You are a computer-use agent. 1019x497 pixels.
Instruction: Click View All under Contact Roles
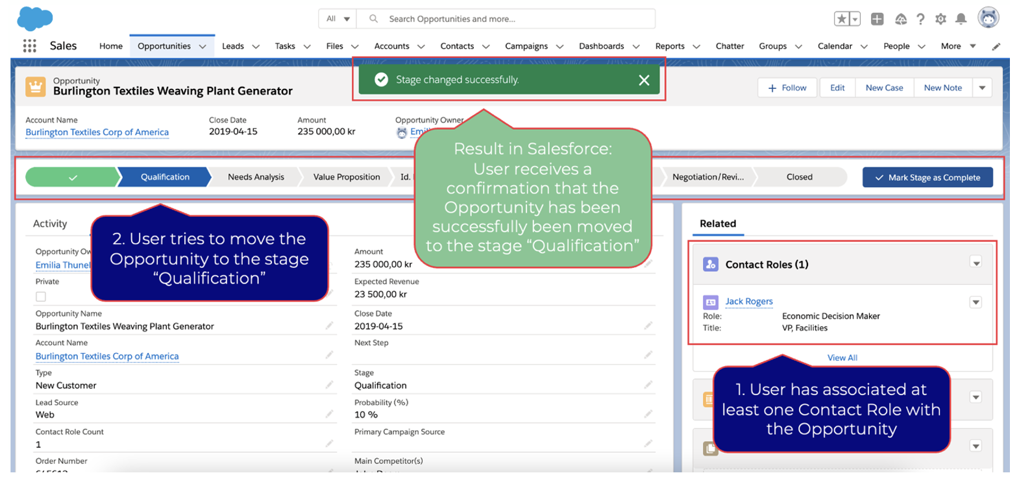click(x=842, y=358)
